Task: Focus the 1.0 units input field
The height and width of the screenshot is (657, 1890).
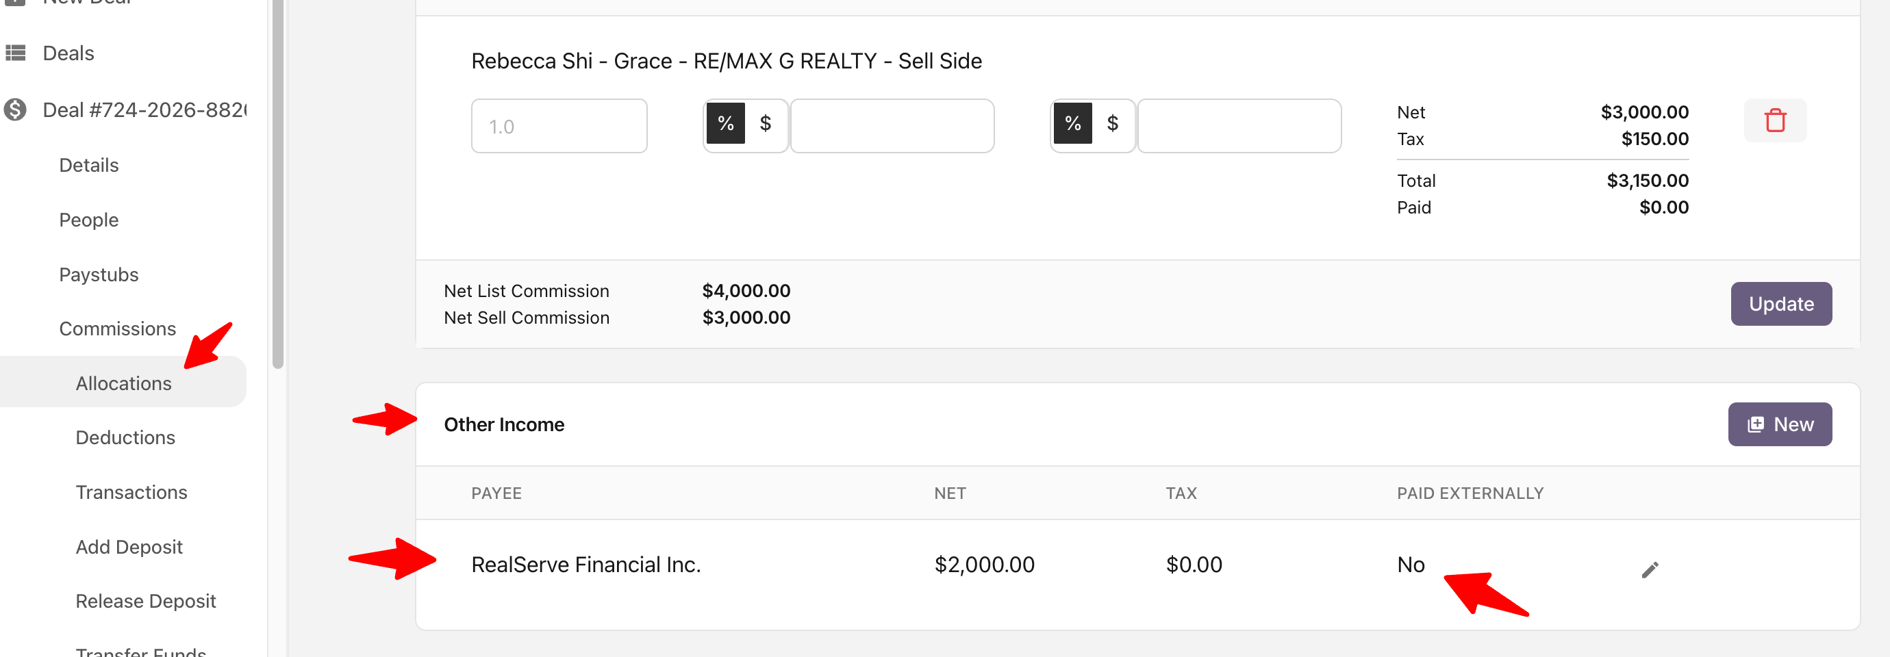Action: [559, 126]
